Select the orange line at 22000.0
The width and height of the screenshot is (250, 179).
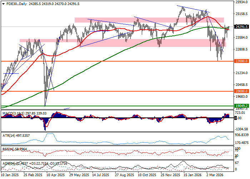point(107,61)
